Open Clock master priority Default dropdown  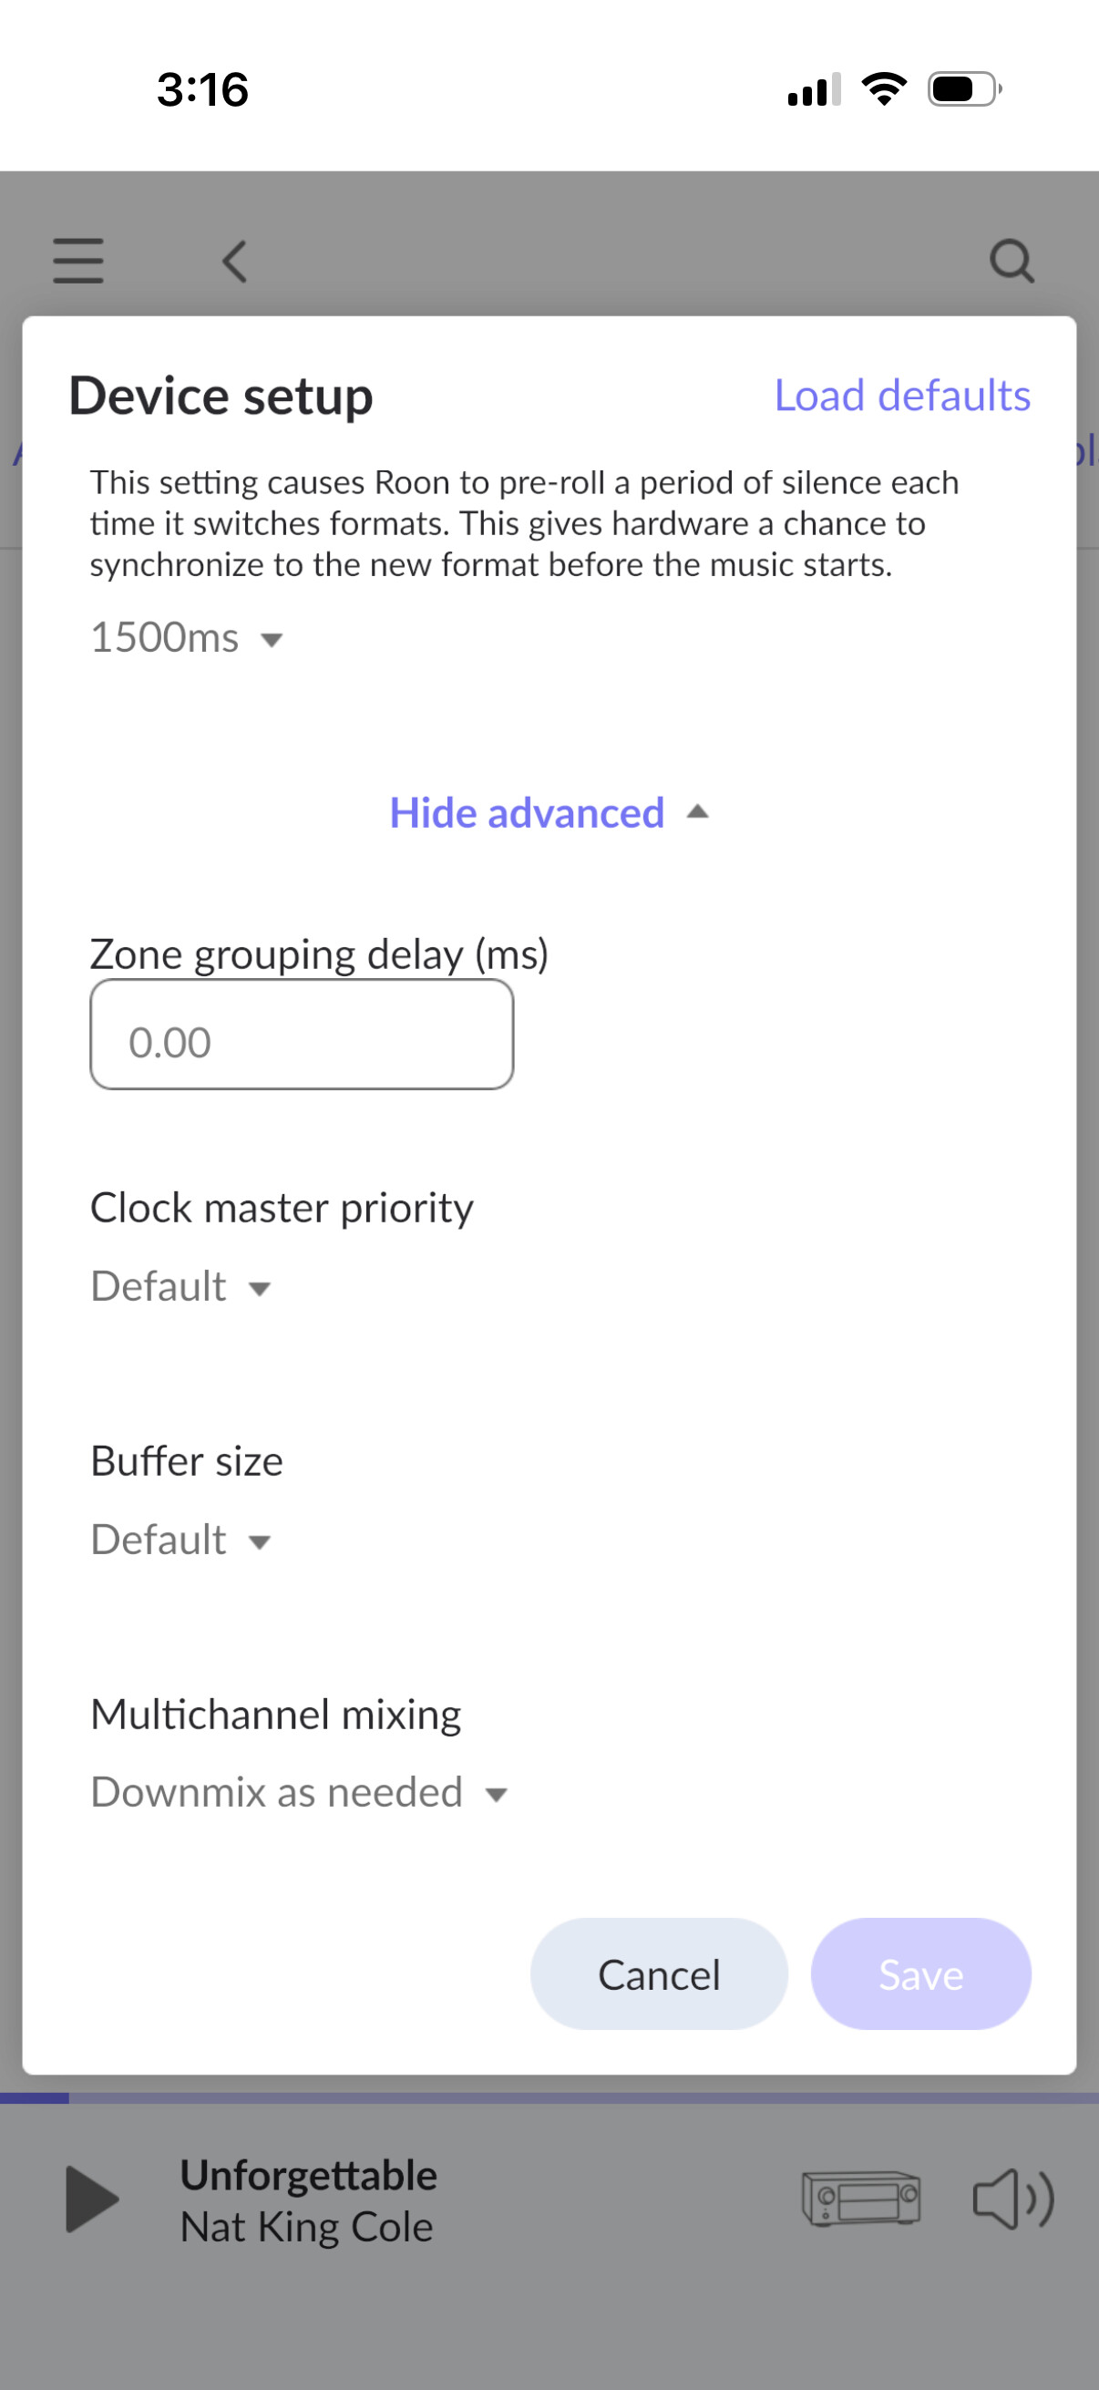(180, 1287)
